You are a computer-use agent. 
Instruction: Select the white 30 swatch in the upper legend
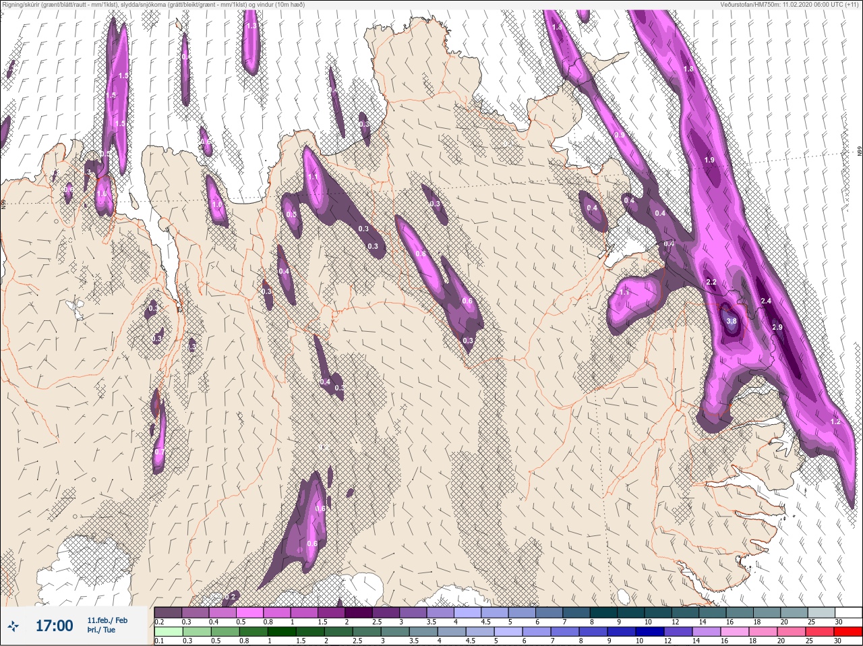pos(848,612)
